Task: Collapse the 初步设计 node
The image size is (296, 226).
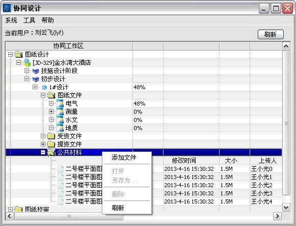Action: pos(27,79)
